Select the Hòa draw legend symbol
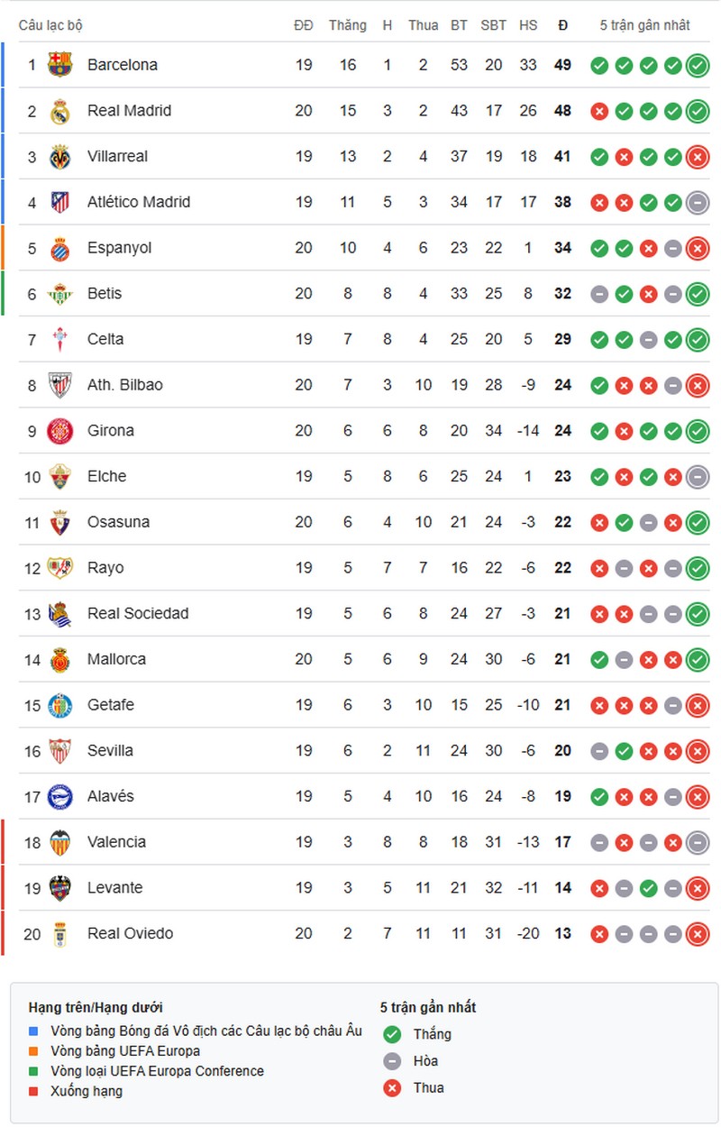This screenshot has height=1127, width=721. point(391,1061)
